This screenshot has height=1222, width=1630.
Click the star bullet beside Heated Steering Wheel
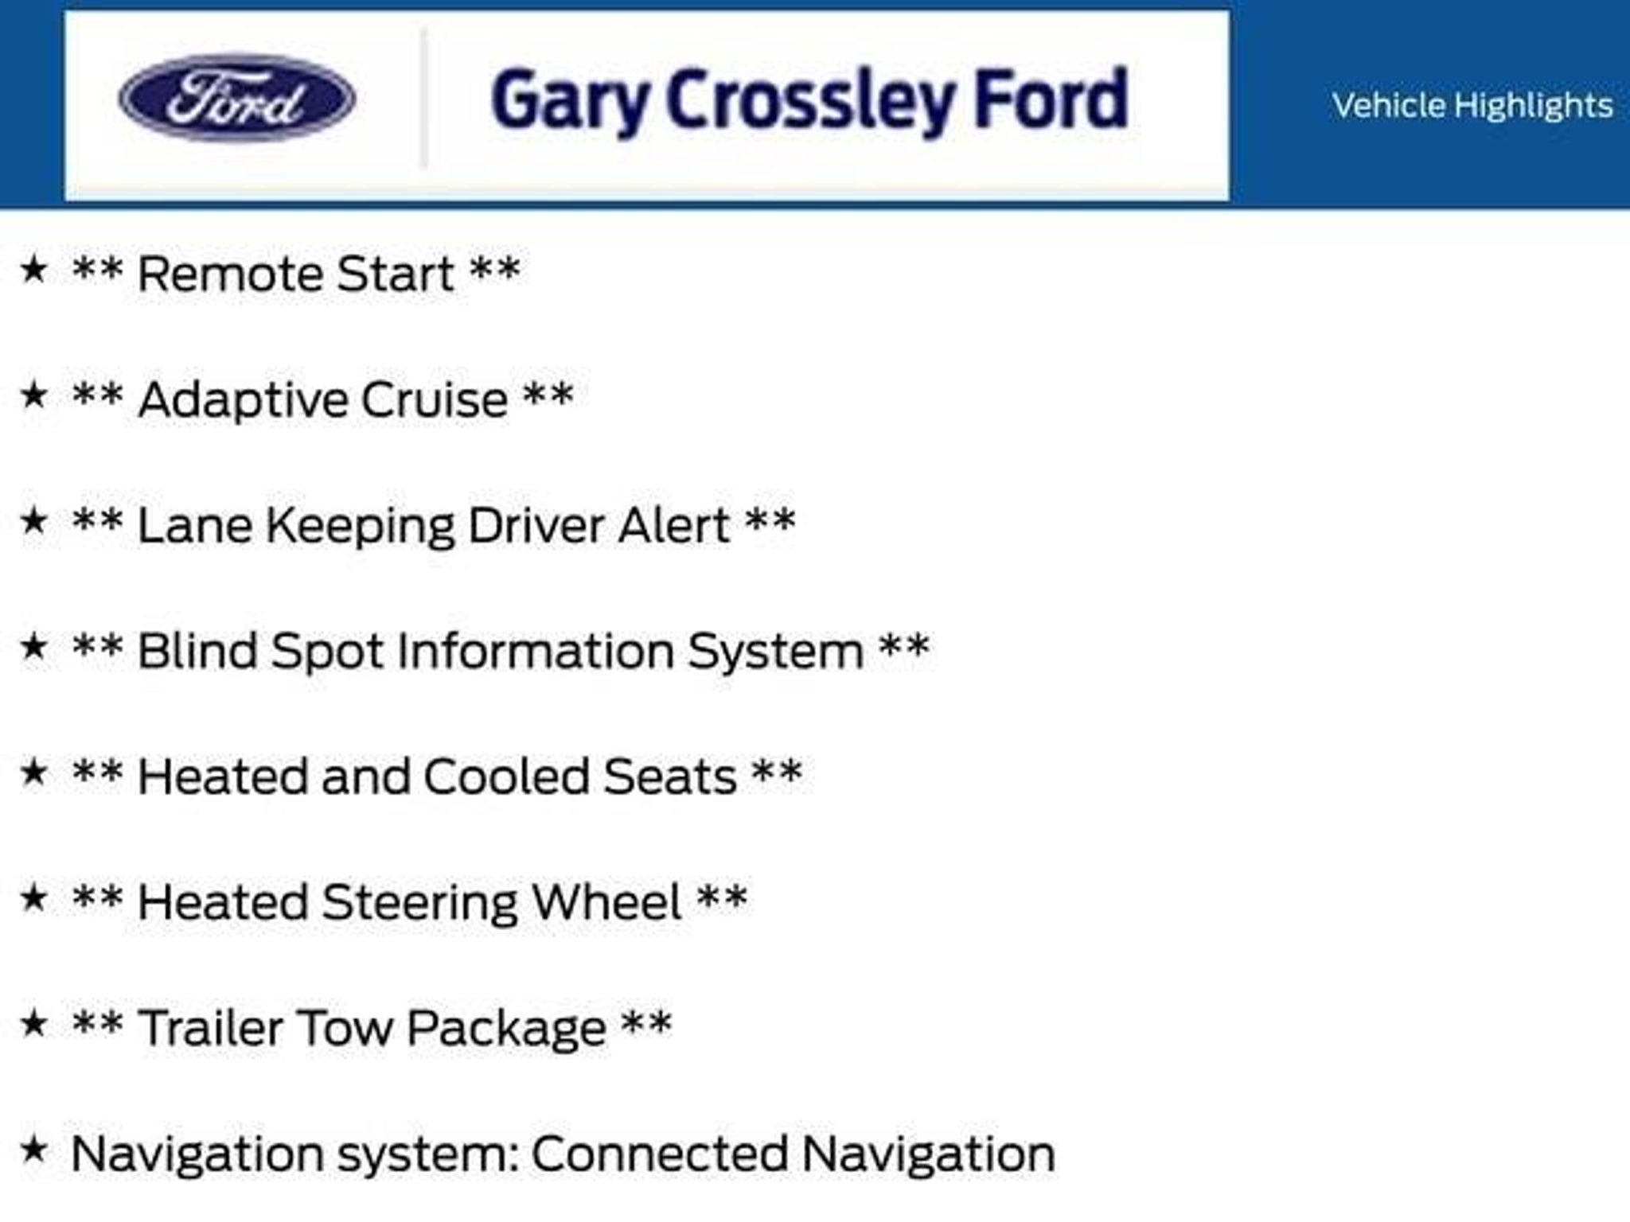click(33, 898)
